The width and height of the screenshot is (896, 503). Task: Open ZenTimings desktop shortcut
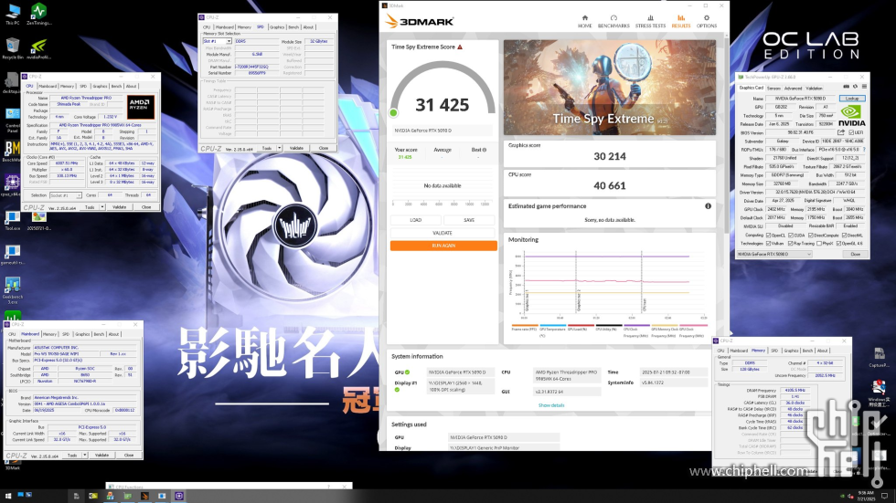click(x=38, y=15)
